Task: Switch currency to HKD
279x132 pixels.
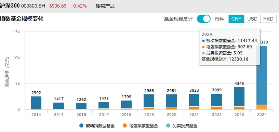Action: [268, 19]
